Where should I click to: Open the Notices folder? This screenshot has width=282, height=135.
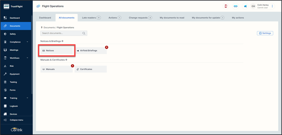(56, 51)
